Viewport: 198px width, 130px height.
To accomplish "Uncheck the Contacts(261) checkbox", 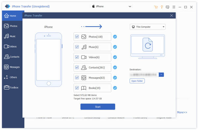I will tap(77, 67).
